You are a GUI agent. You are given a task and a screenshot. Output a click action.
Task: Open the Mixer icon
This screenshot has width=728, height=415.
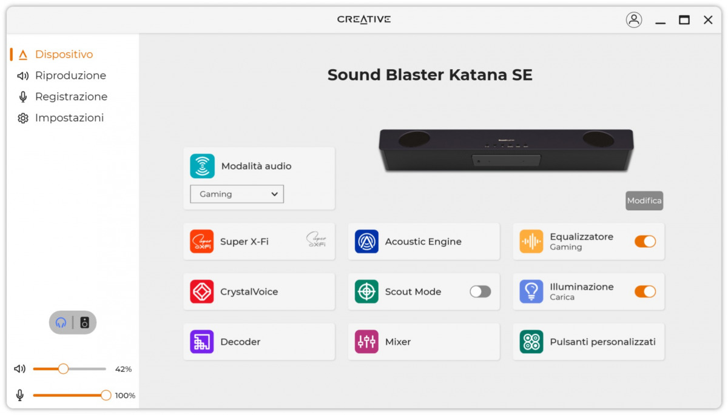click(x=366, y=342)
